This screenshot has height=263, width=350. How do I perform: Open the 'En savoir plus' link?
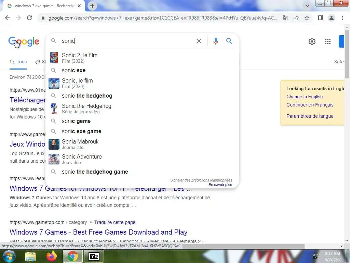coord(220,185)
